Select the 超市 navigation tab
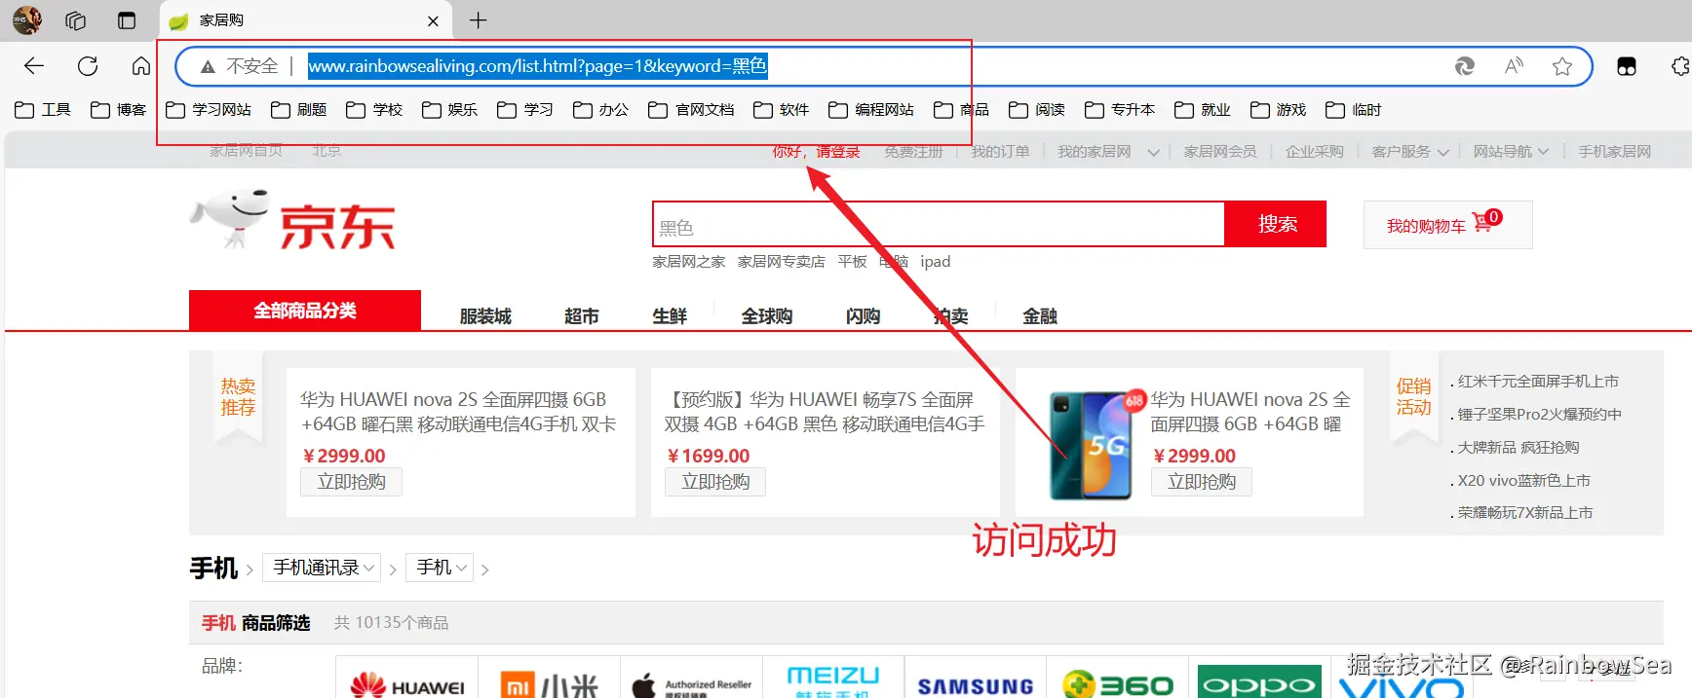1692x698 pixels. [582, 316]
